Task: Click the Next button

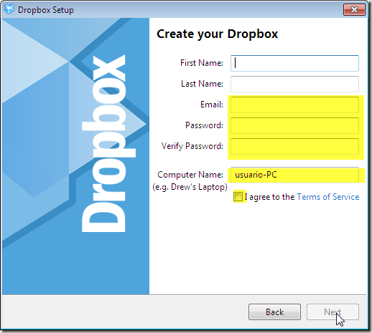Action: [333, 312]
